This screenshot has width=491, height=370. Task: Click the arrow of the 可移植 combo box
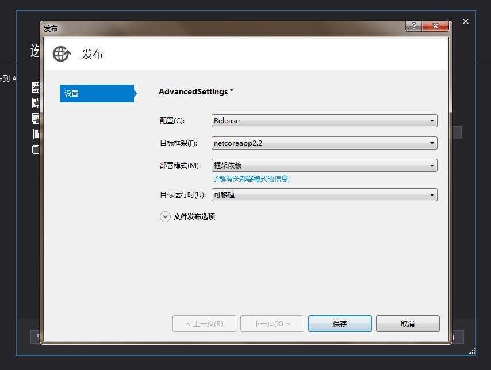(x=432, y=195)
